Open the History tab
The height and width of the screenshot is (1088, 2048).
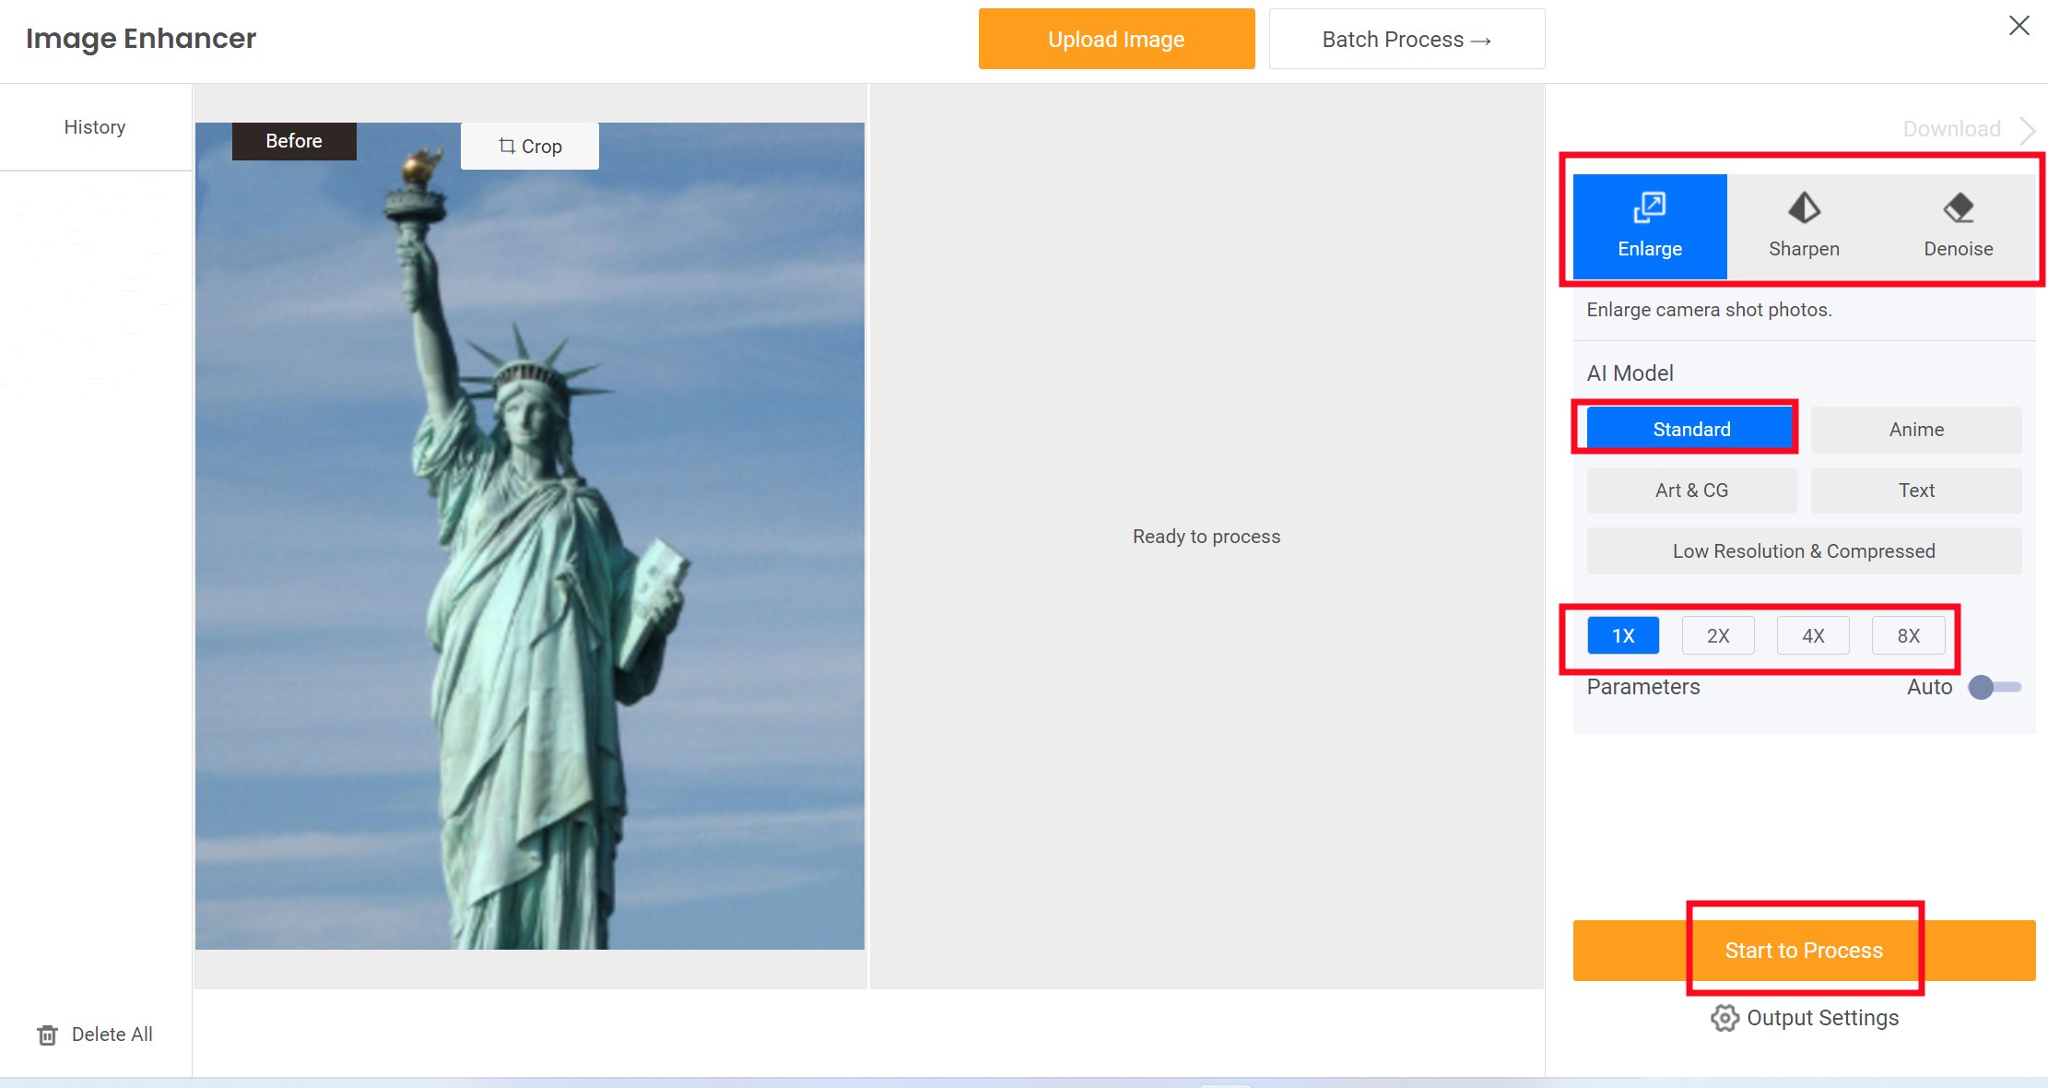[95, 127]
